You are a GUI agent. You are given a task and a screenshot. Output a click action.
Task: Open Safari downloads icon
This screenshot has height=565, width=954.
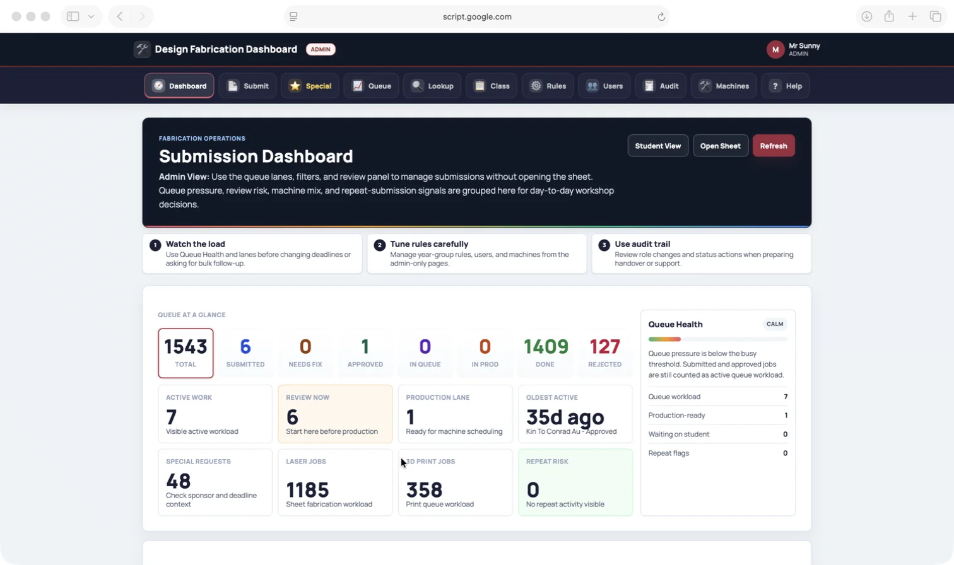(x=867, y=16)
